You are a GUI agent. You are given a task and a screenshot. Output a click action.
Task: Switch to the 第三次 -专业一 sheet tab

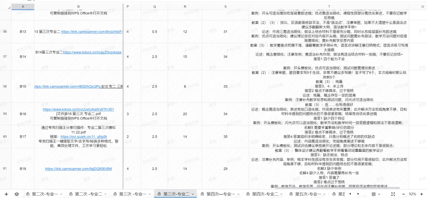(x=133, y=194)
